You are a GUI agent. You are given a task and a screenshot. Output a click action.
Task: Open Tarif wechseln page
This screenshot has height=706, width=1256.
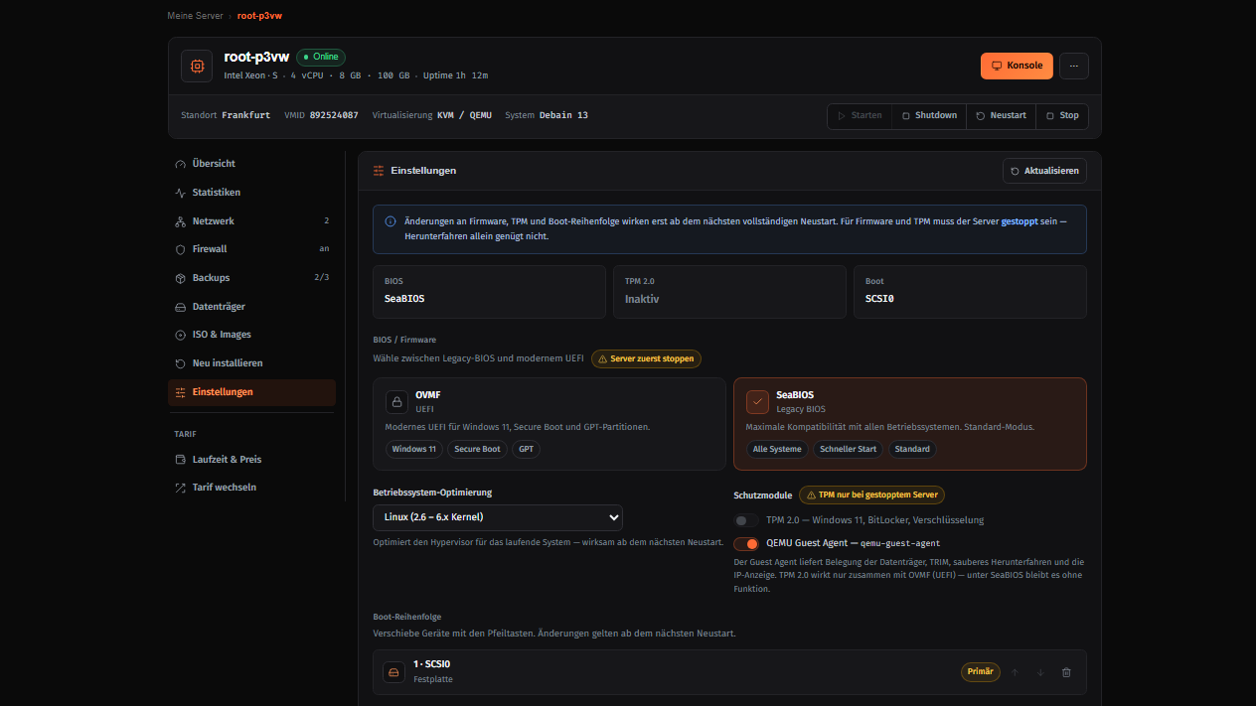251,488
